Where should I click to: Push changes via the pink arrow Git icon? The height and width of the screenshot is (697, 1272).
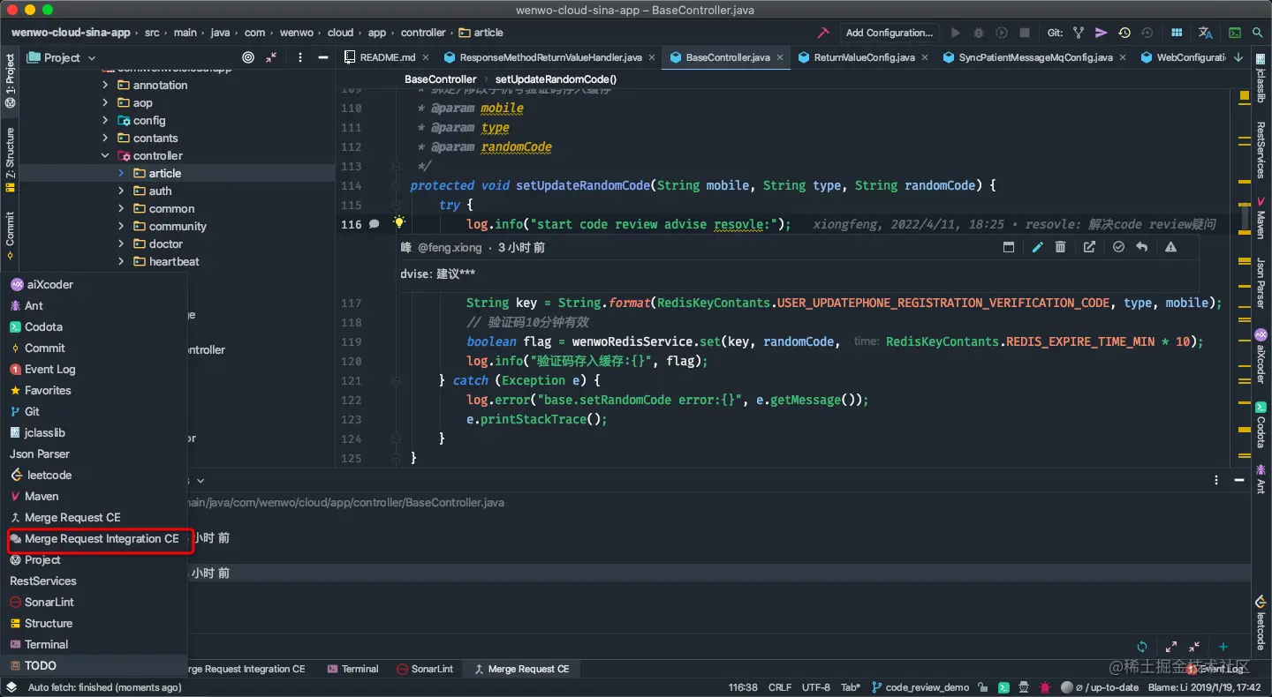click(x=1101, y=33)
